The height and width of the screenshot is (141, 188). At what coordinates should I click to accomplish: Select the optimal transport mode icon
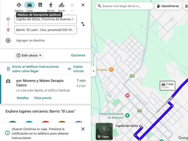pos(19,5)
